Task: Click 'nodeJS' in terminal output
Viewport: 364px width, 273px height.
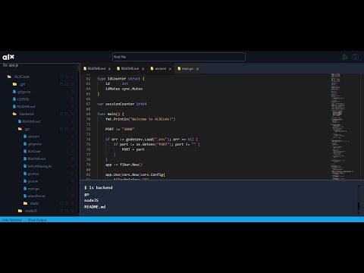Action: click(91, 200)
